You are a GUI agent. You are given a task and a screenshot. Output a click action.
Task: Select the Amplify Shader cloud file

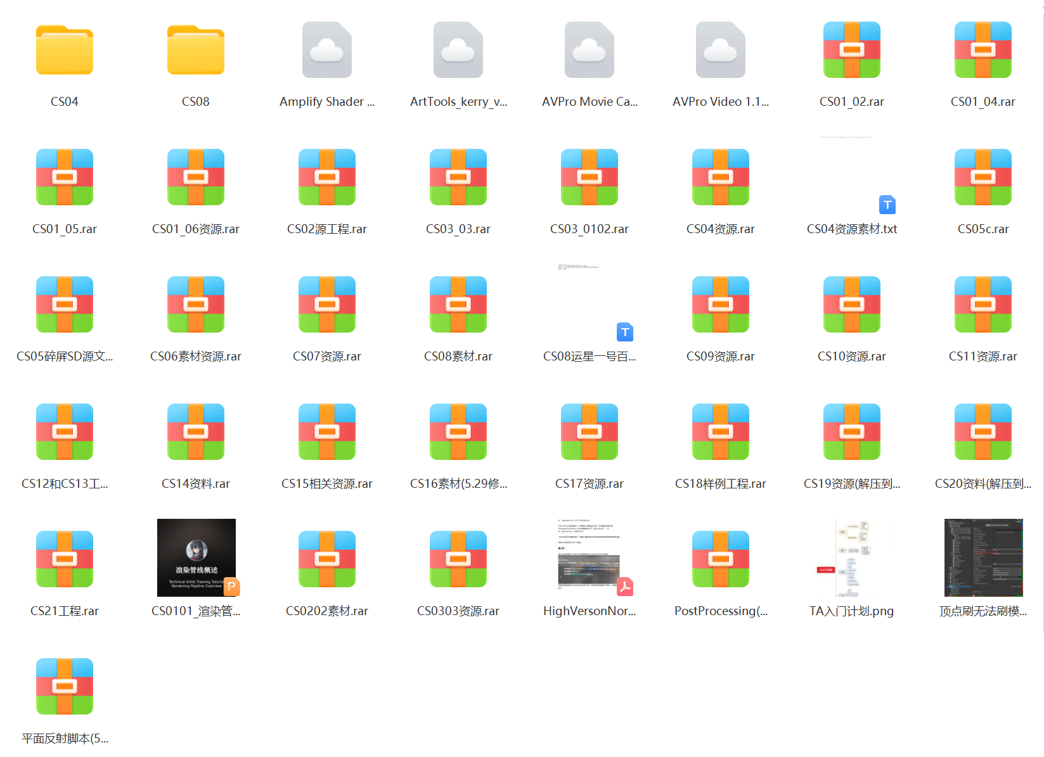tap(326, 51)
